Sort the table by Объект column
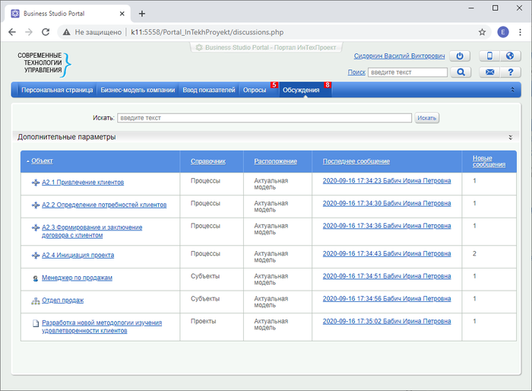The image size is (532, 391). [x=42, y=161]
